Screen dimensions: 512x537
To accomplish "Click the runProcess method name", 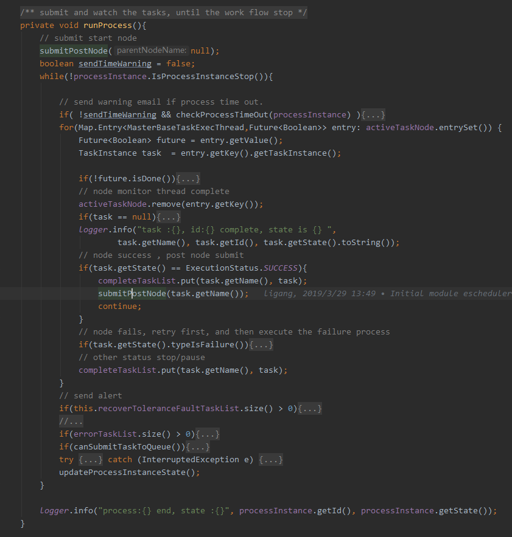I will point(108,26).
